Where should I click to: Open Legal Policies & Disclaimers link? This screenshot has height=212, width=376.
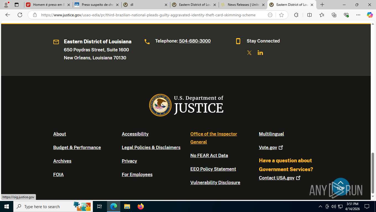click(151, 147)
